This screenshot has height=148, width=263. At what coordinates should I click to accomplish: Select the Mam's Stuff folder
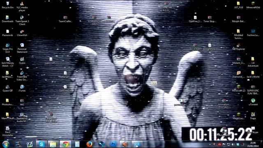click(x=7, y=116)
